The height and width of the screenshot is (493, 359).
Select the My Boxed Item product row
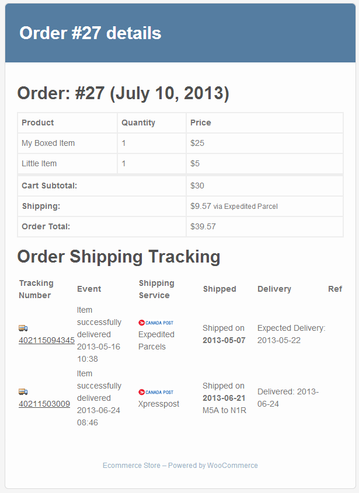[x=180, y=143]
